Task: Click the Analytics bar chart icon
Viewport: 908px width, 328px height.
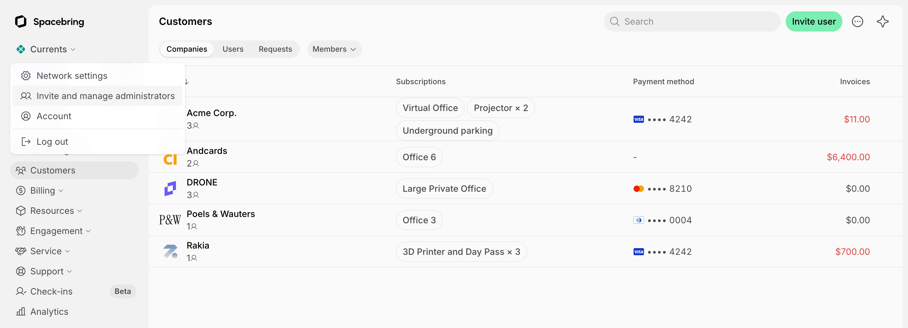Action: 21,311
